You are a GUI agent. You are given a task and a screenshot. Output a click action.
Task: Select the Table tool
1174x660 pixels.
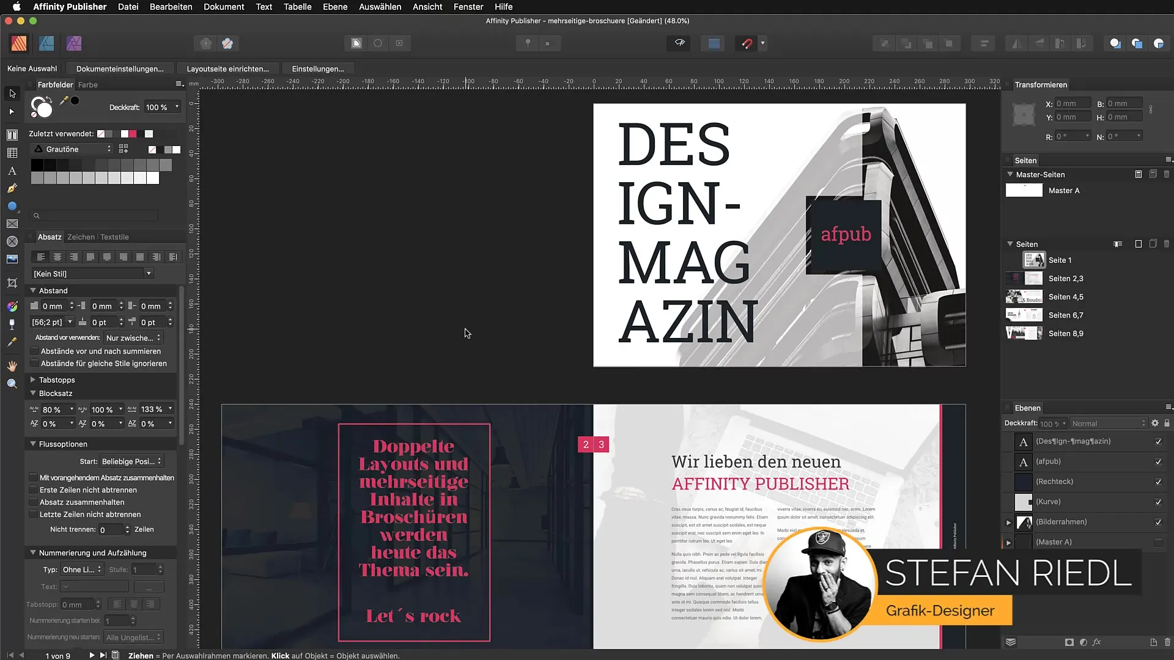pyautogui.click(x=12, y=153)
